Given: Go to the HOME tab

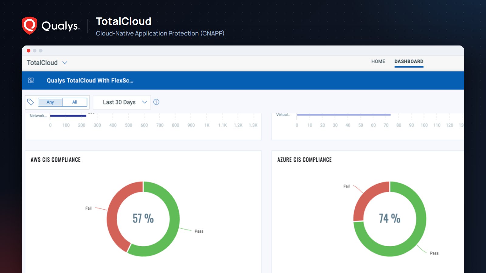Looking at the screenshot, I should pyautogui.click(x=378, y=61).
